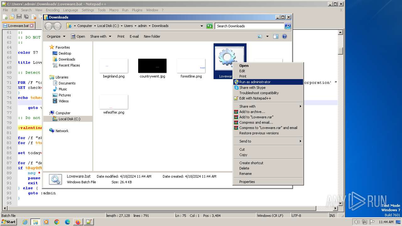Click the volume speaker tray icon
Viewport: 402px width, 226px height.
point(357,222)
